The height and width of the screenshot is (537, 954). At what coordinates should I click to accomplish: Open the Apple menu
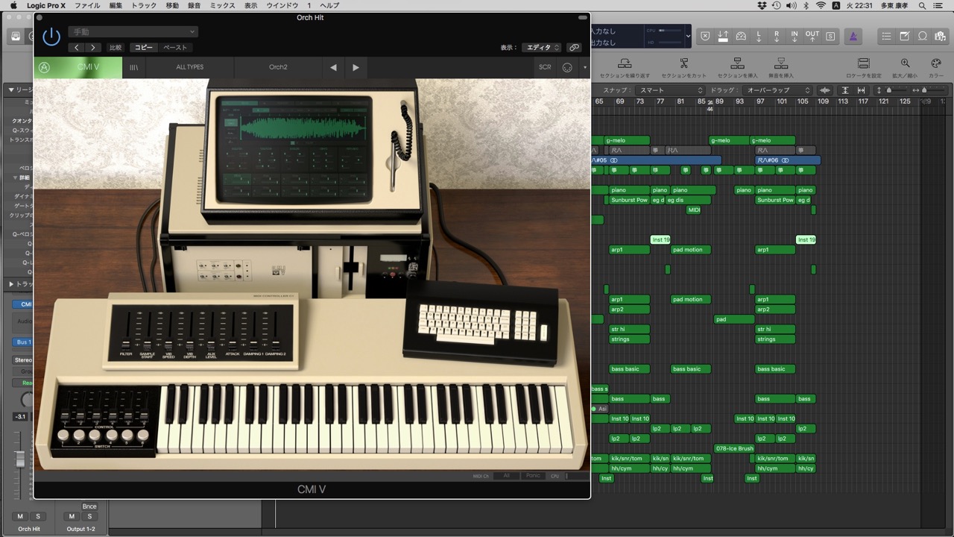click(x=13, y=5)
